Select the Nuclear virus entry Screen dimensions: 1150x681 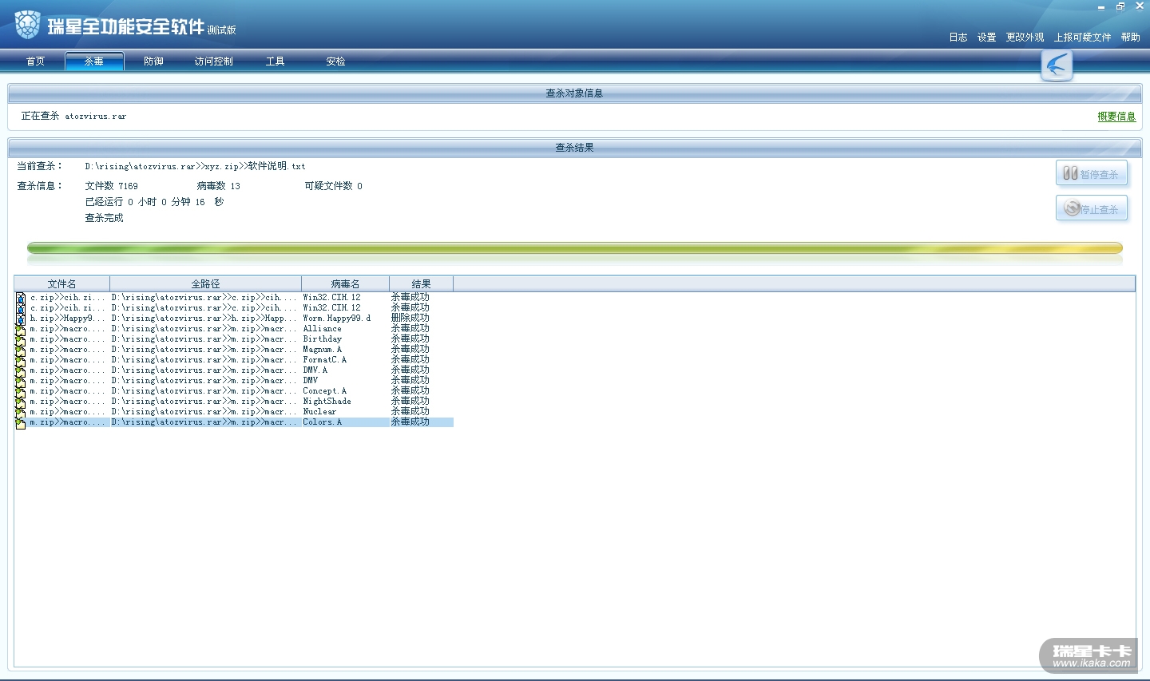coord(320,412)
